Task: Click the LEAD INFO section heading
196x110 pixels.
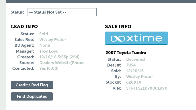Action: 24,27
